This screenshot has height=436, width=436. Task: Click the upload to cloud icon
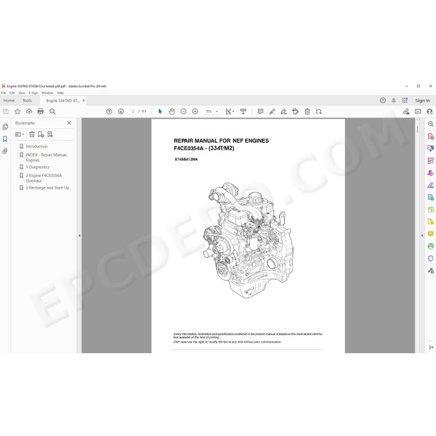click(29, 111)
